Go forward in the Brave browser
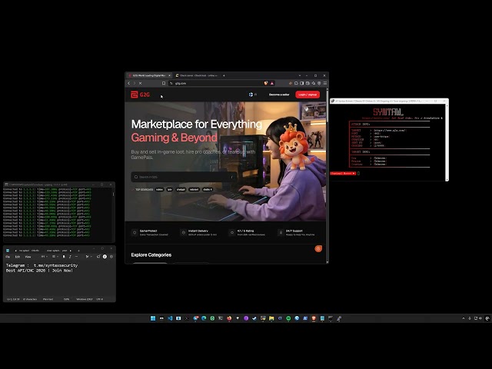 click(x=135, y=83)
